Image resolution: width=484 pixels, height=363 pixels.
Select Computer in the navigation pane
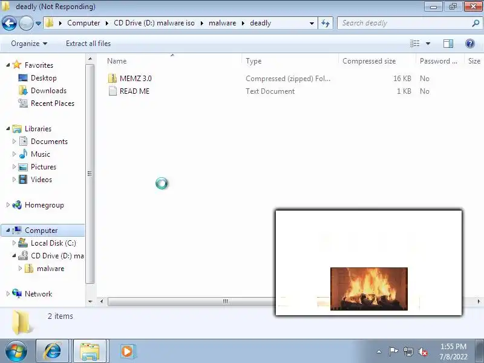[x=41, y=231]
